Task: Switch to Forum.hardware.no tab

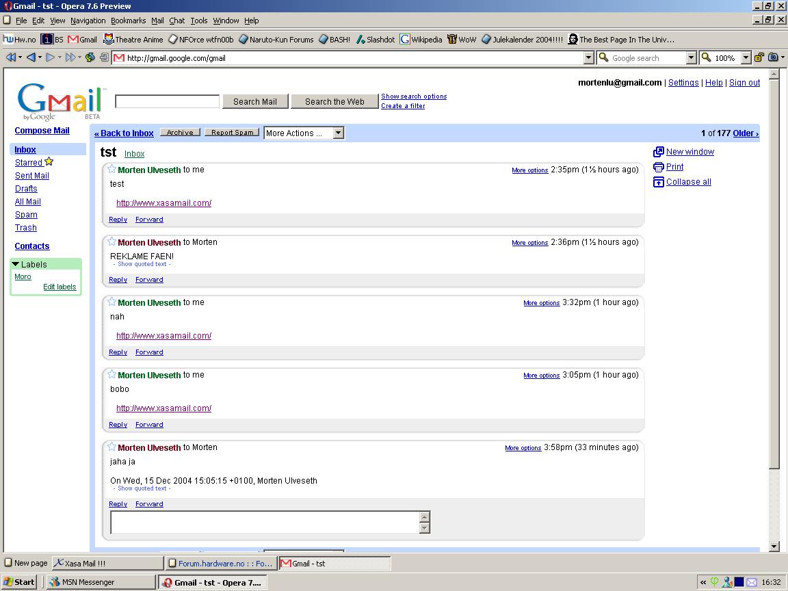Action: [x=221, y=564]
